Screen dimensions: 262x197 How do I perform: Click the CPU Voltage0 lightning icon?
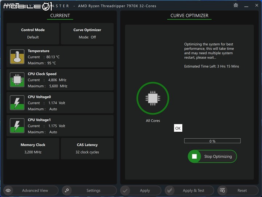click(17, 103)
